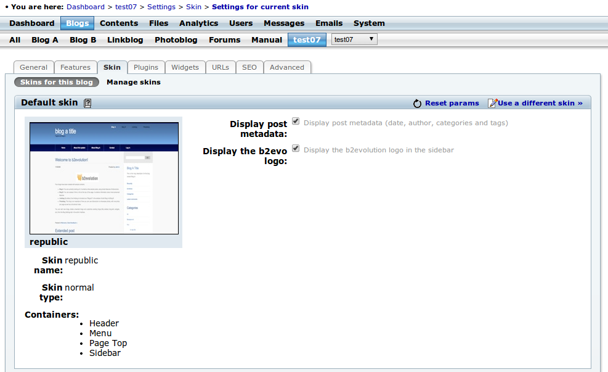Select the Linkblog entry

(125, 40)
